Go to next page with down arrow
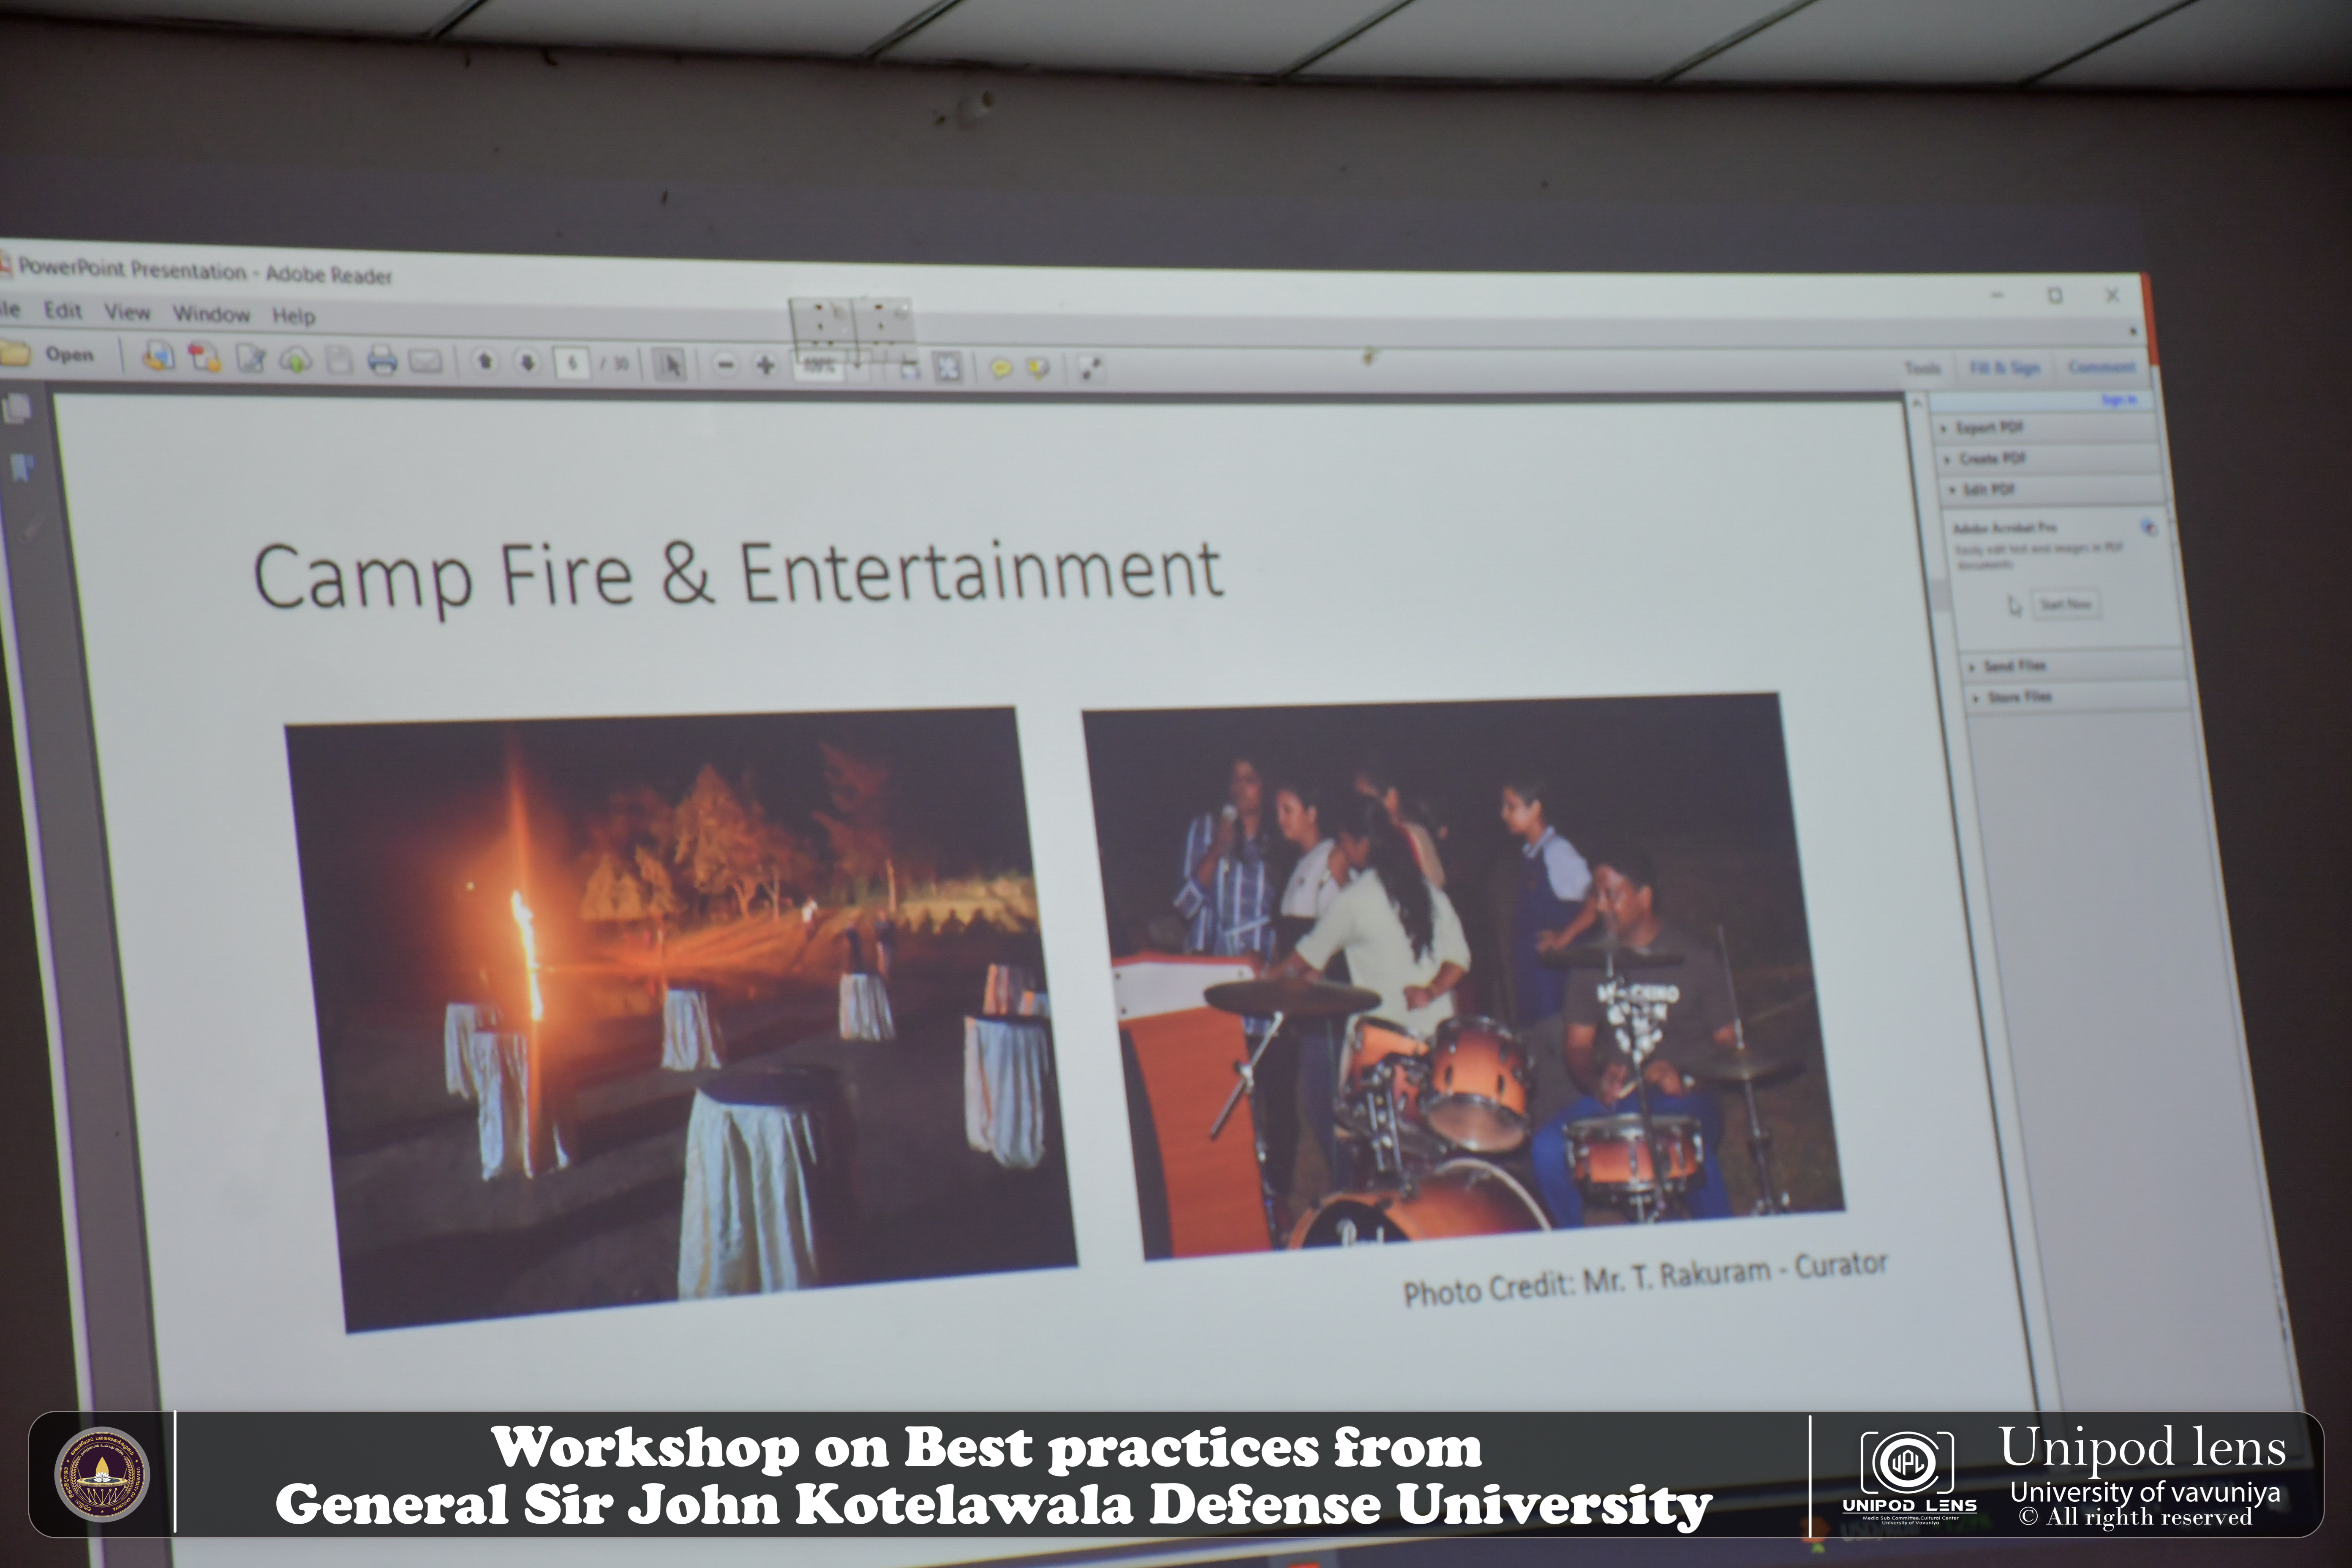The image size is (2352, 1568). point(528,362)
